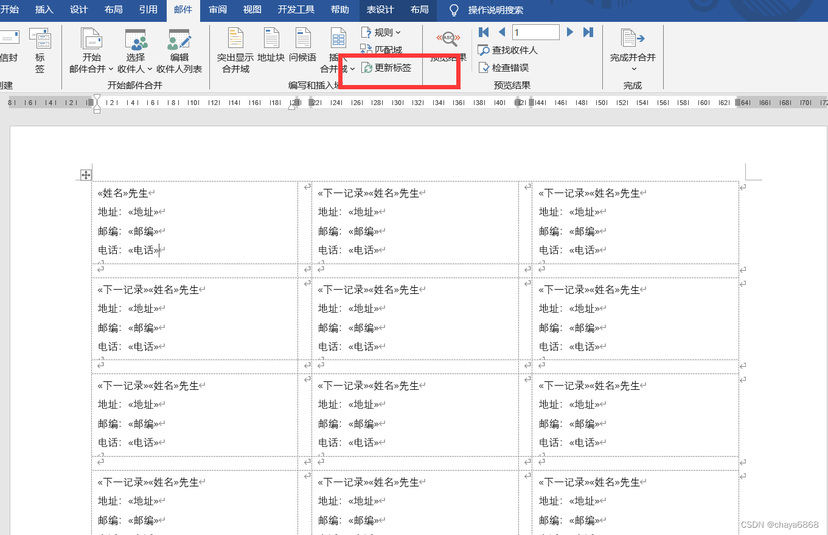Click Highlight Merge Fields (突出显示合并域)
This screenshot has width=828, height=535.
235,52
